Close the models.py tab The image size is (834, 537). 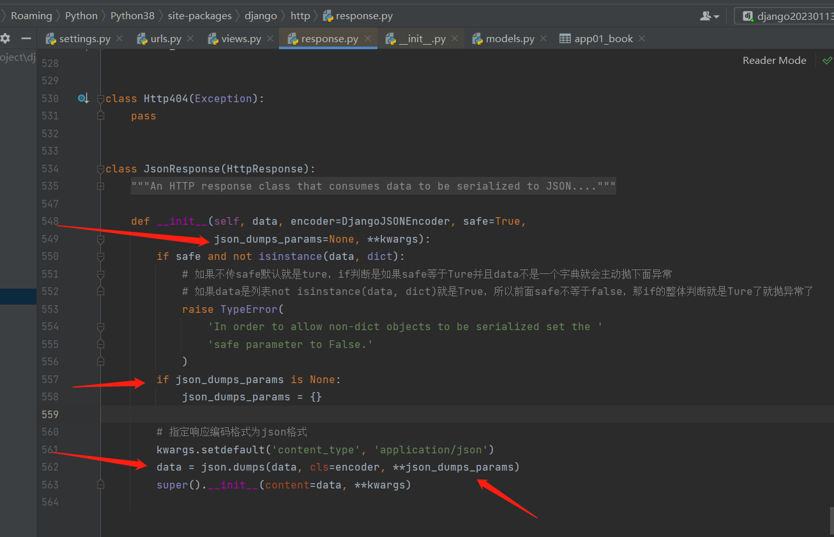(x=543, y=39)
